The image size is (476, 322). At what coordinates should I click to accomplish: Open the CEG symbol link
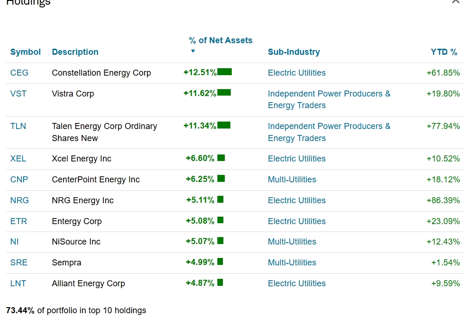click(19, 73)
